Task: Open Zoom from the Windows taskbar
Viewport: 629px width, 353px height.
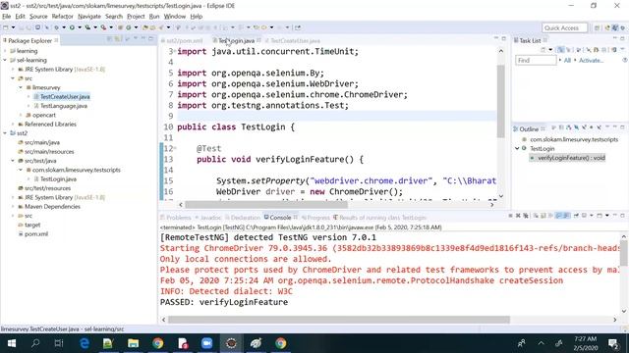Action: click(x=207, y=343)
